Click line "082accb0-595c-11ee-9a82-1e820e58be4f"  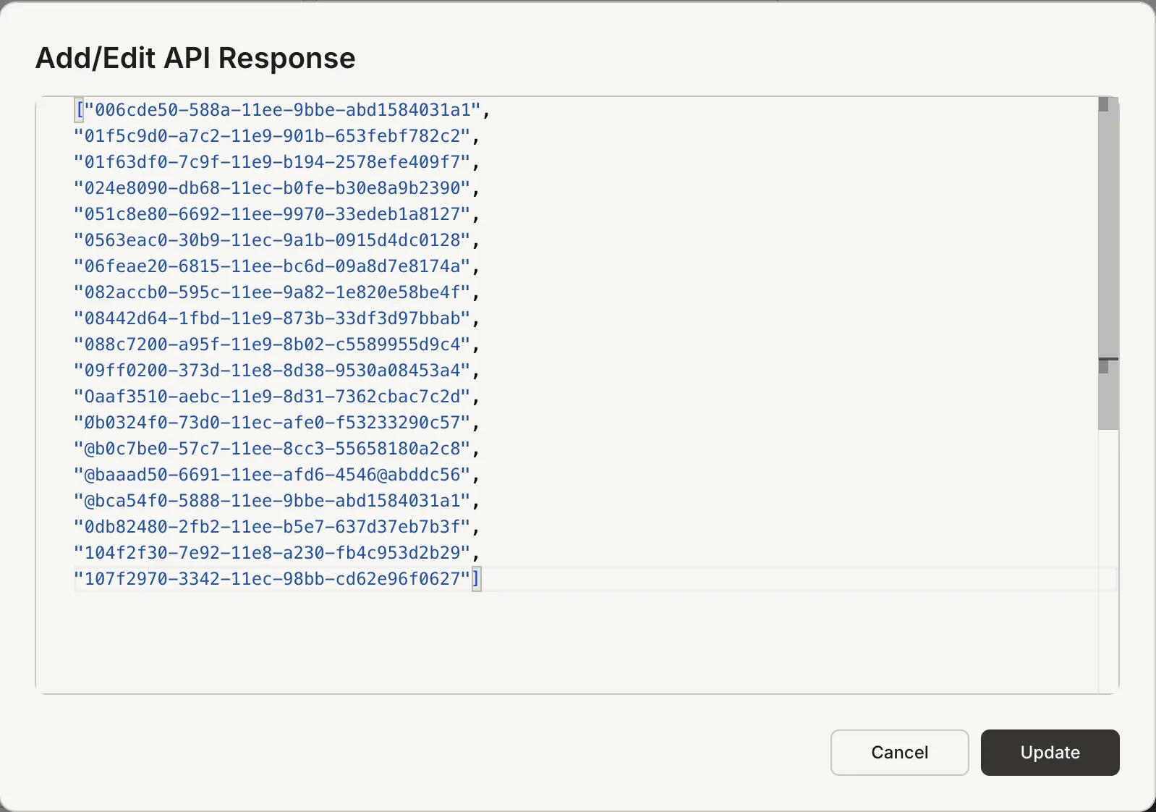277,292
